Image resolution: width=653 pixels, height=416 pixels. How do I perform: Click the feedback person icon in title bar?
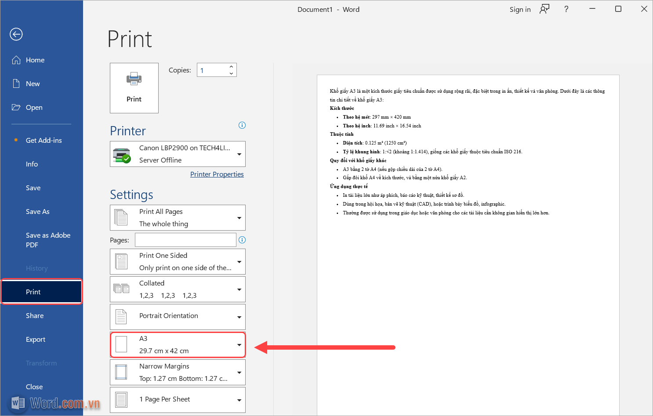click(544, 9)
